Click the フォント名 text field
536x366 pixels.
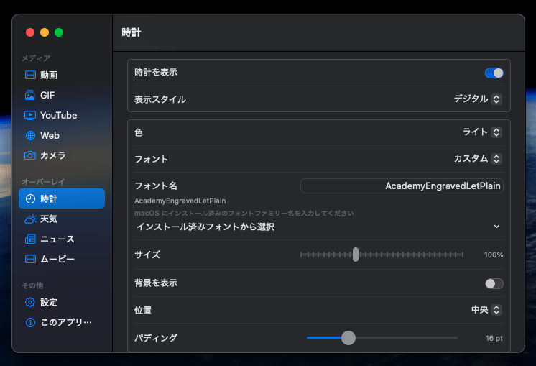pyautogui.click(x=402, y=186)
